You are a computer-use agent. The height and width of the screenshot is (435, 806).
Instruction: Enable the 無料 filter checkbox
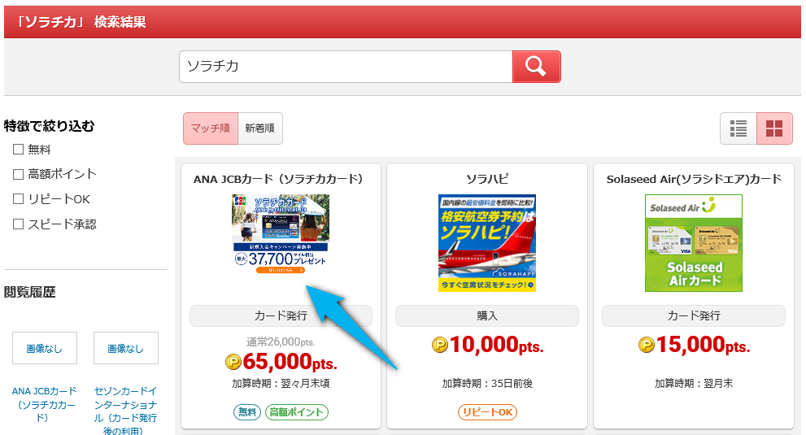point(18,149)
